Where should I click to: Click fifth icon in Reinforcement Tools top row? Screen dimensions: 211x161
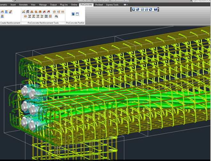[40, 12]
